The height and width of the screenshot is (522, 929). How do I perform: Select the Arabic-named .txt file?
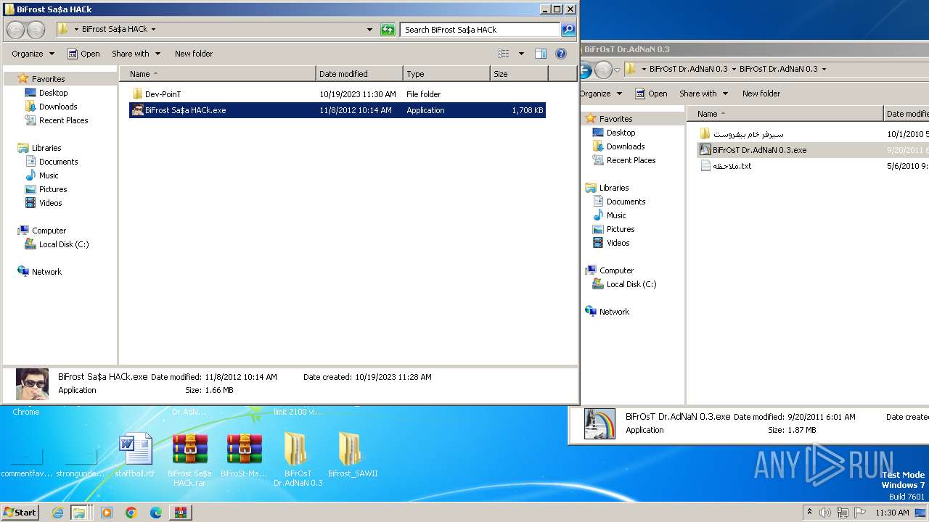(x=732, y=166)
